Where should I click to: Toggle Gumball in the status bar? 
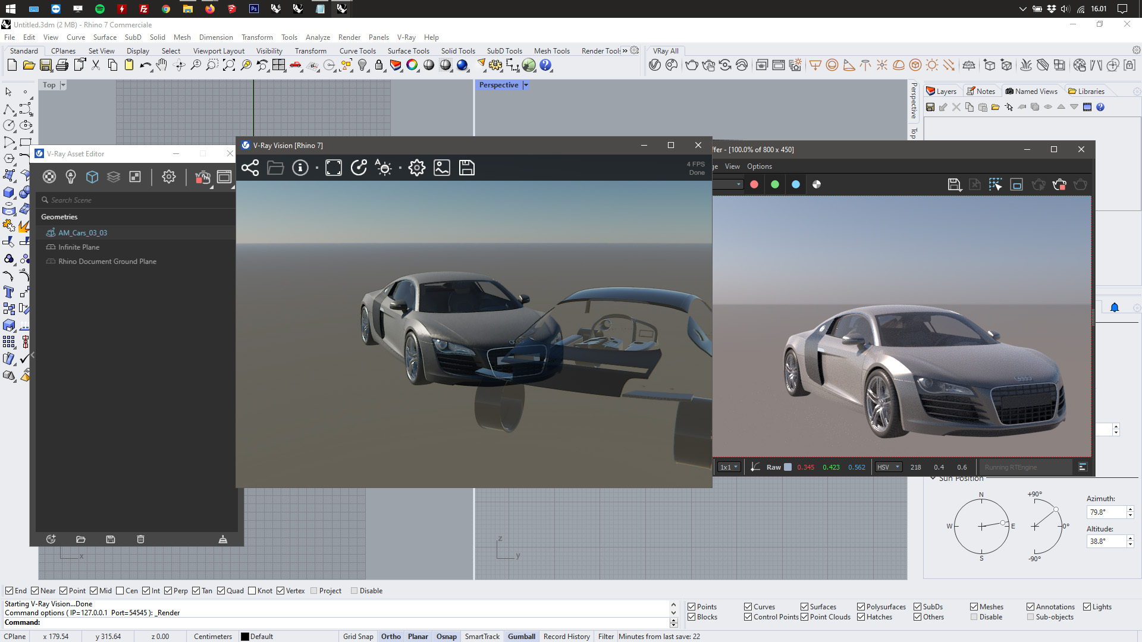(522, 637)
